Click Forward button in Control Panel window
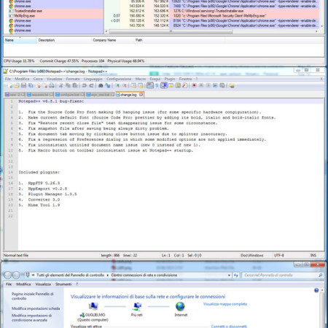The height and width of the screenshot is (328, 328). pyautogui.click(x=16, y=275)
